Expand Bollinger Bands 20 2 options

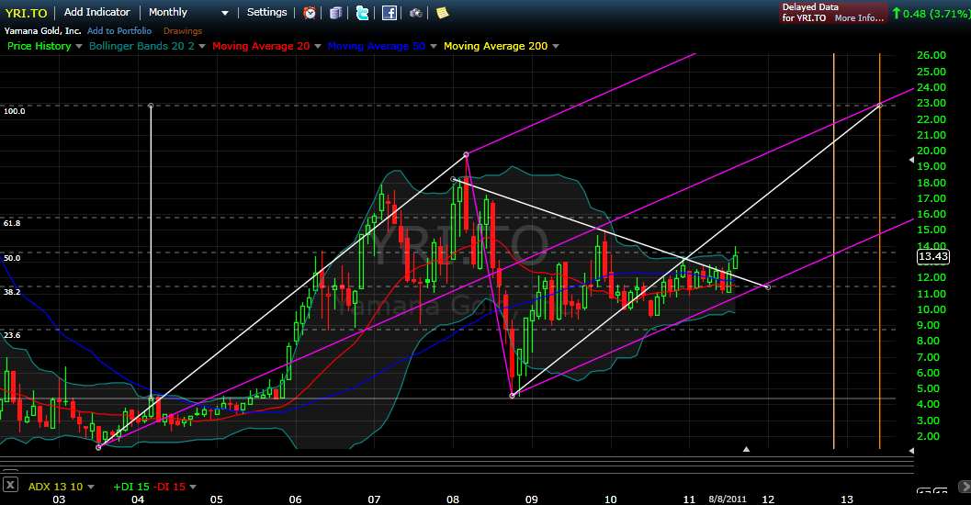point(202,47)
